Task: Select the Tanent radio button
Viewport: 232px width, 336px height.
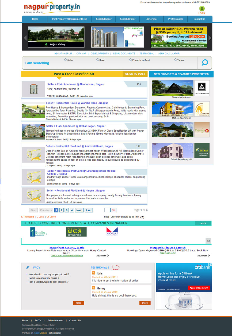Action: pyautogui.click(x=176, y=60)
